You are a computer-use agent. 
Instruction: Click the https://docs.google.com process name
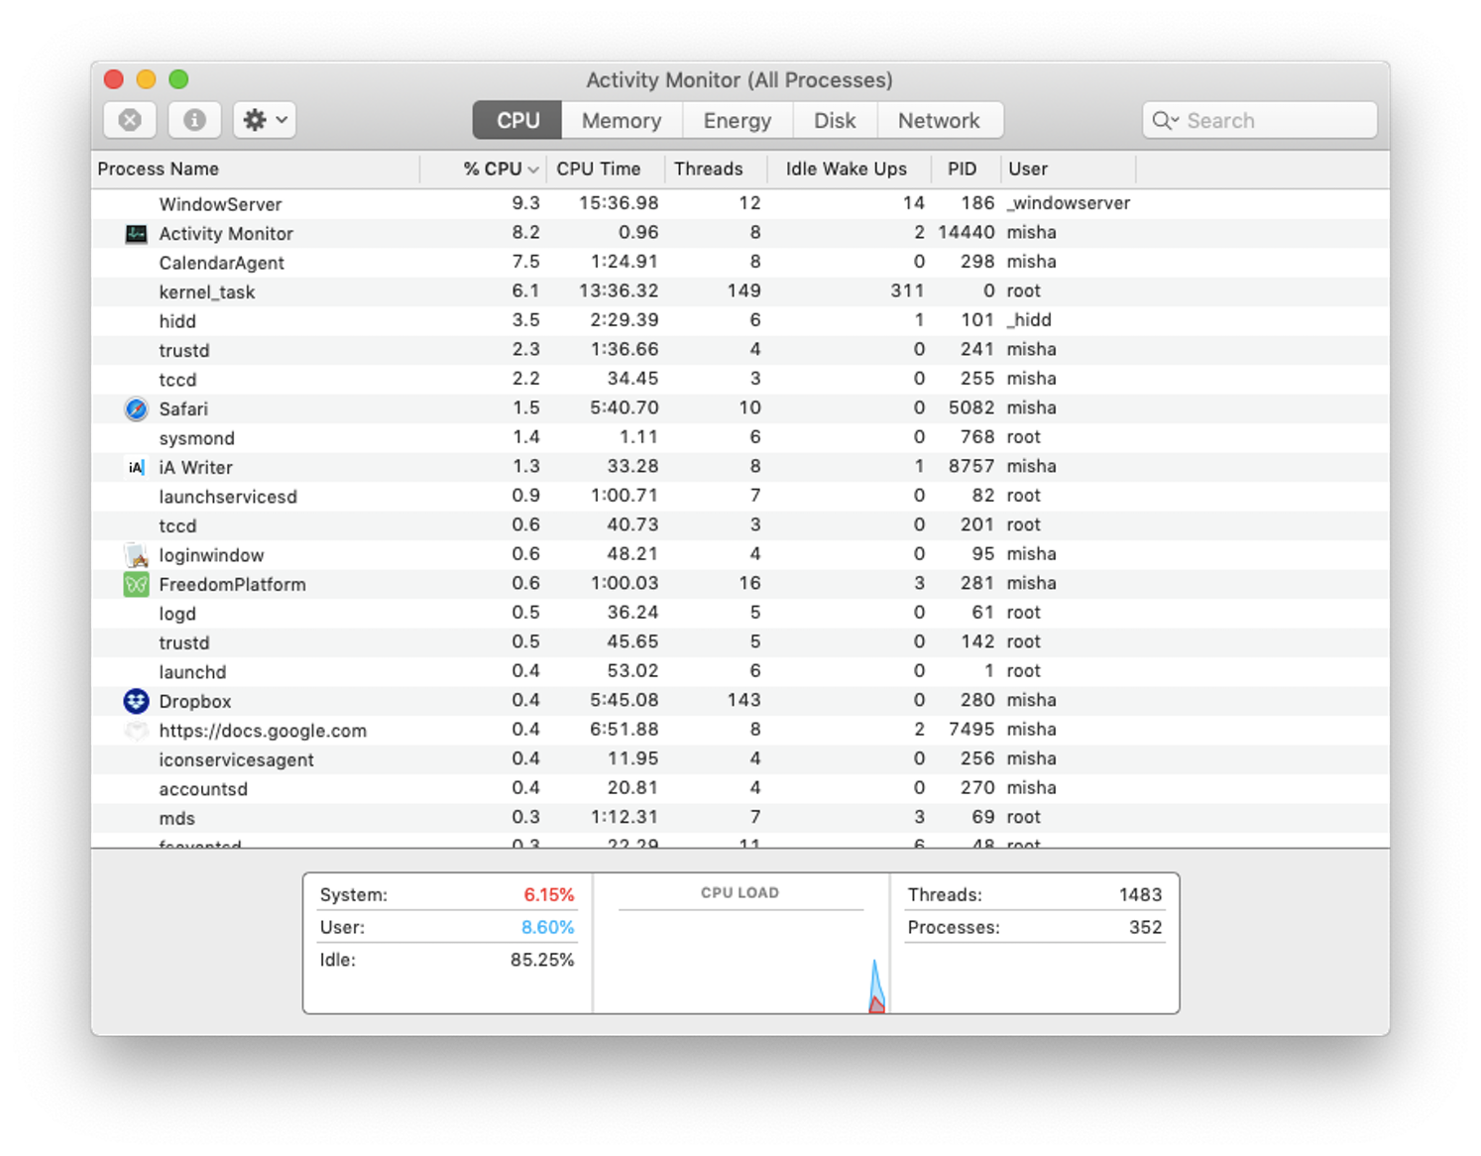coord(263,731)
